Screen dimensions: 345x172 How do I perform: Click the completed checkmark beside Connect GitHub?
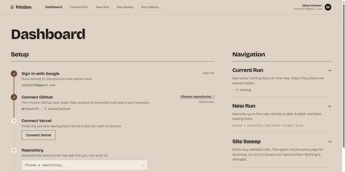tap(14, 97)
